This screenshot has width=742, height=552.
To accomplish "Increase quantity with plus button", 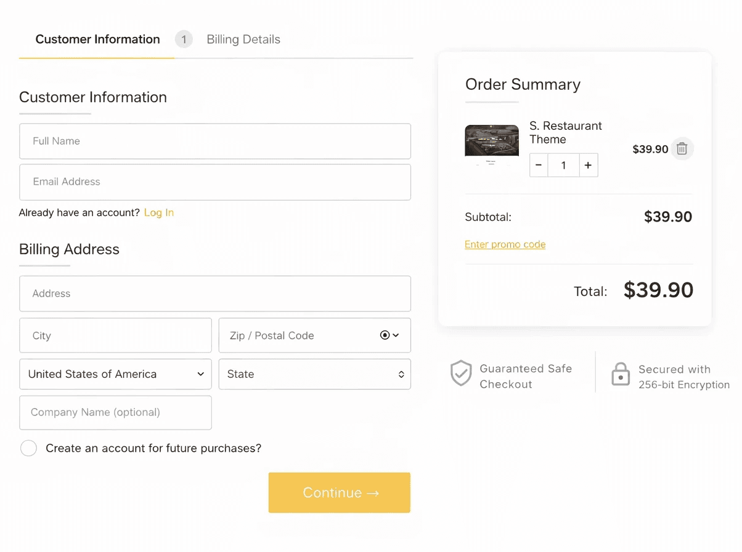I will pos(588,166).
